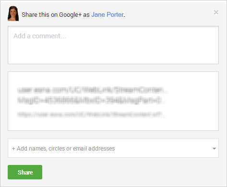The image size is (227, 187).
Task: Dismiss the dialog with the X icon
Action: [x=216, y=12]
